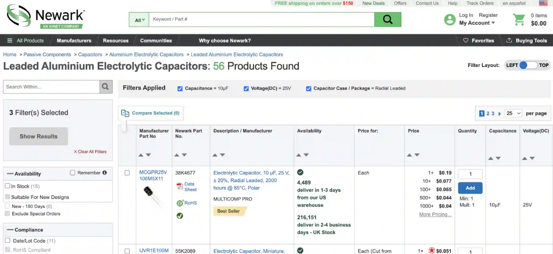Check the In Stock filter
Image resolution: width=553 pixels, height=254 pixels.
[x=7, y=186]
